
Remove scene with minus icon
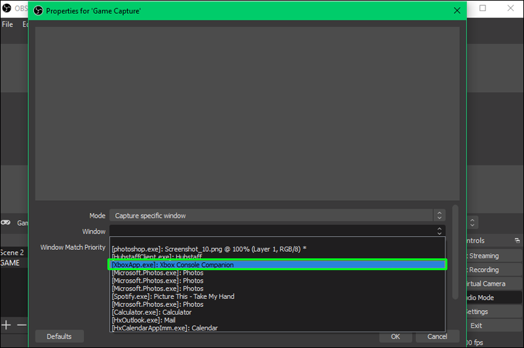pos(22,324)
